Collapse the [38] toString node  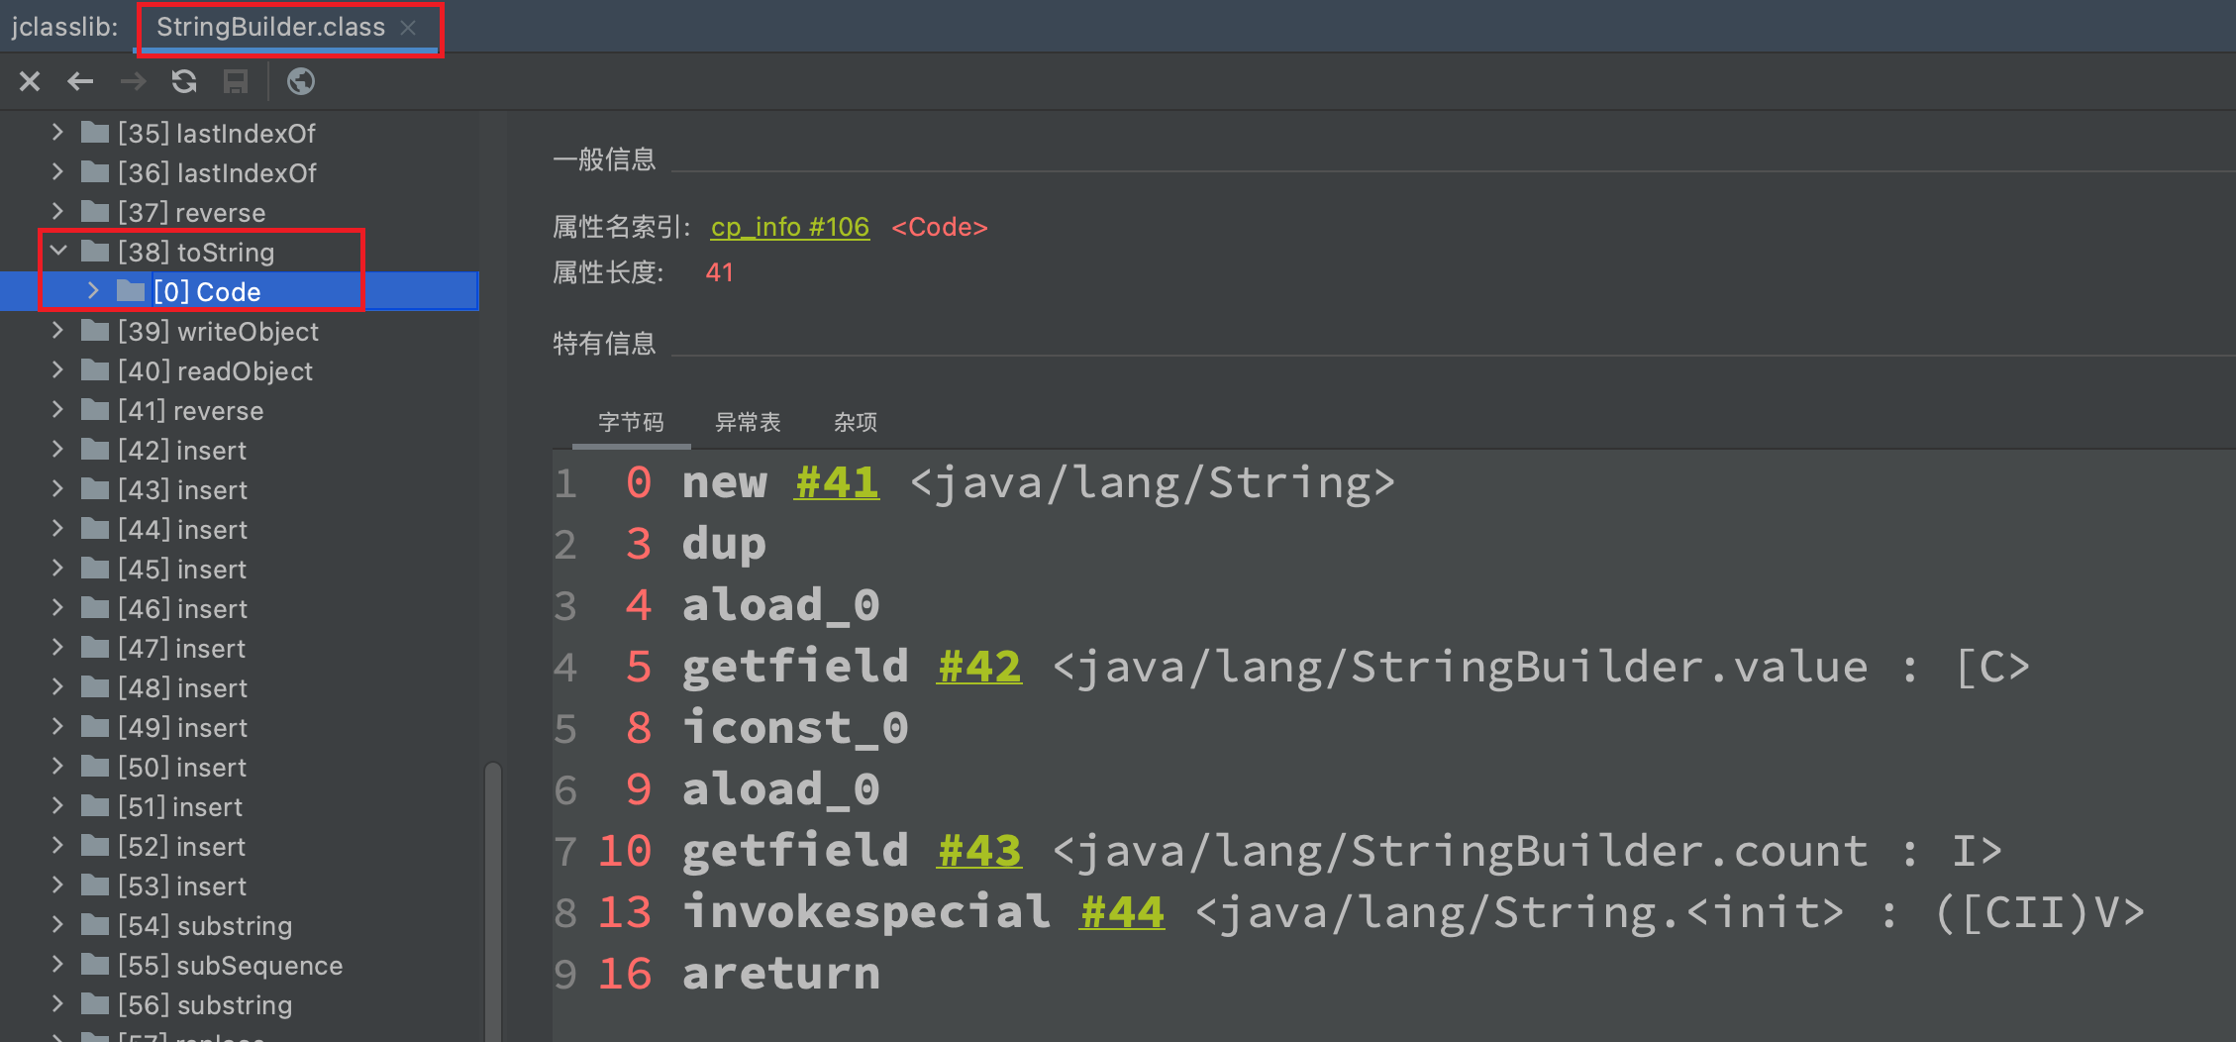pos(58,251)
